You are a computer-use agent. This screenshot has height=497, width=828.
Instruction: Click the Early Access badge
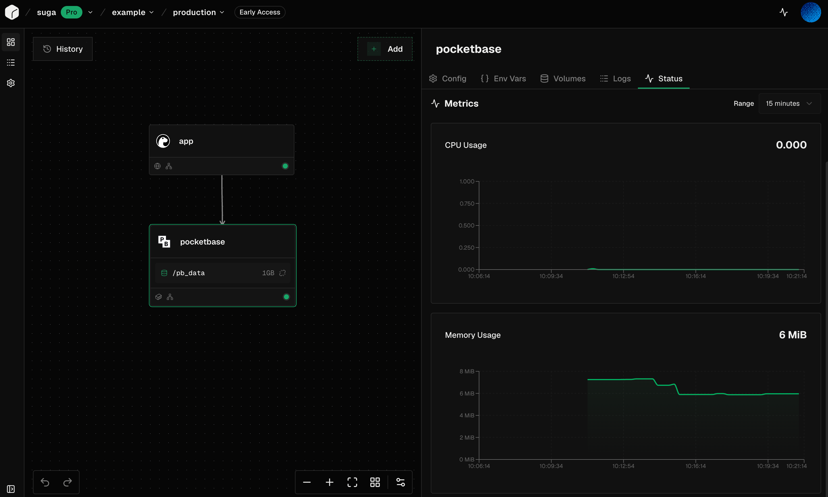click(260, 13)
